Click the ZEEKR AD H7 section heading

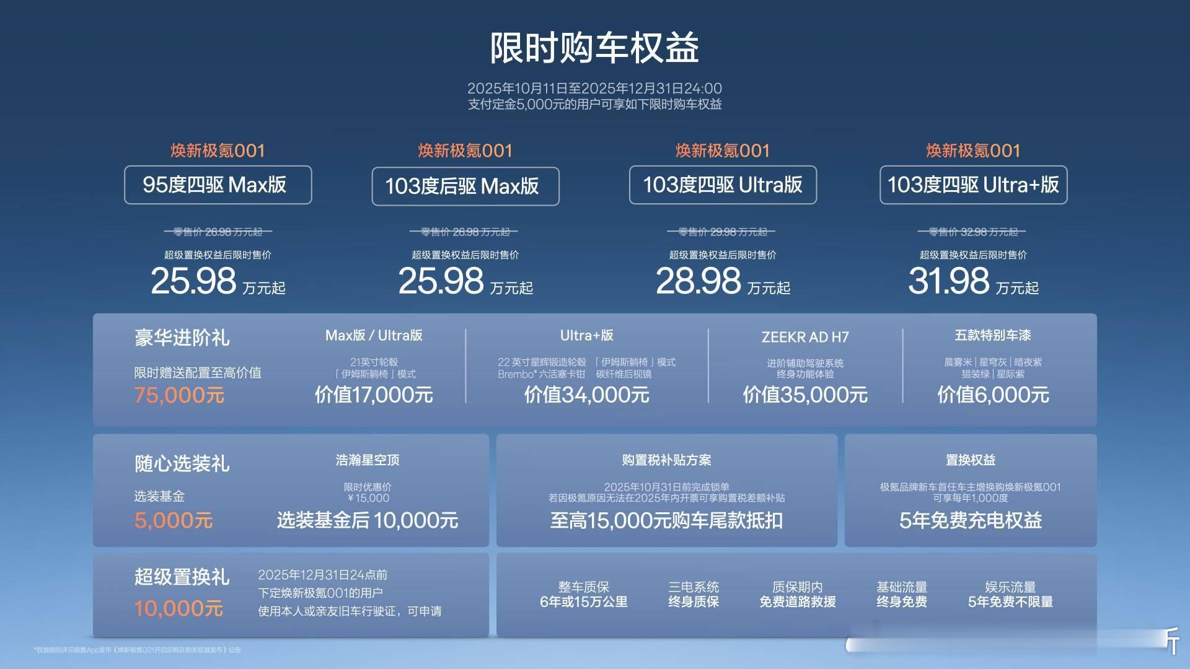point(804,337)
